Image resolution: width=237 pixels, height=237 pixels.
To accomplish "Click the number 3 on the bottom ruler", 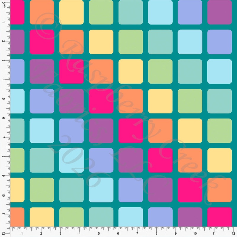I will [60, 233].
